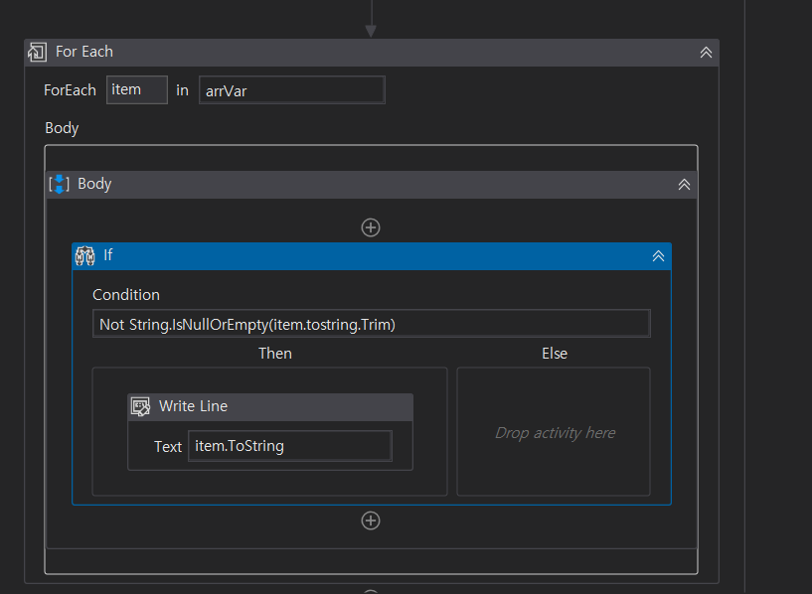The height and width of the screenshot is (594, 812).
Task: Collapse the If activity
Action: point(658,255)
